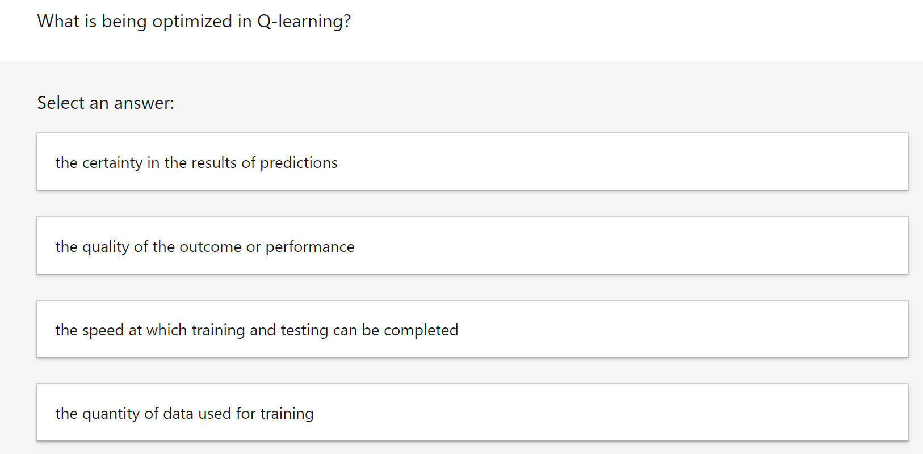Click the question text about Q-learning
This screenshot has height=454, width=923.
(x=194, y=22)
